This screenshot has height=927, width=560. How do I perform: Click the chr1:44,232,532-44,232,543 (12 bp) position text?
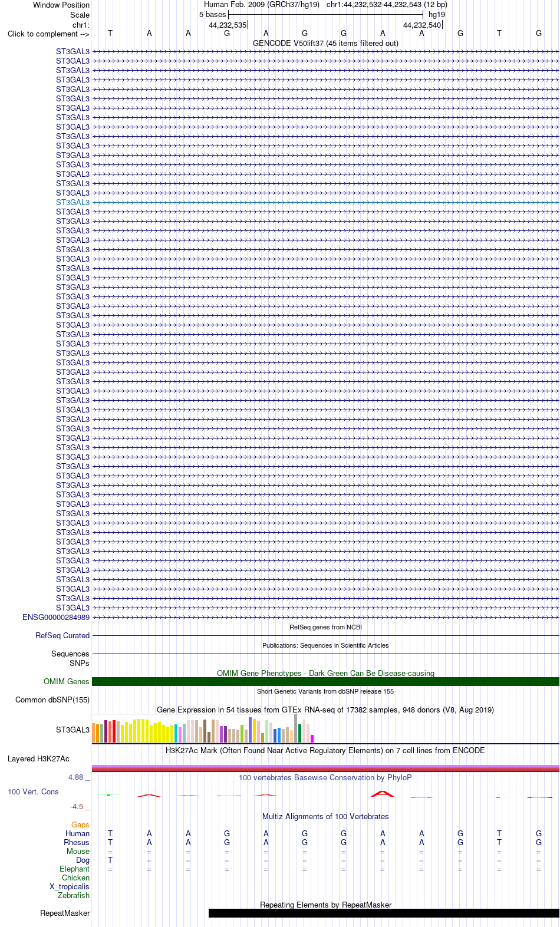pyautogui.click(x=387, y=5)
